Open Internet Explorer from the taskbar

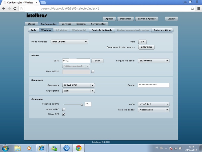(41, 148)
